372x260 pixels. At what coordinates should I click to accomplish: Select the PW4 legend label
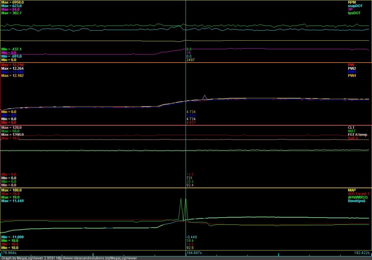coord(352,76)
